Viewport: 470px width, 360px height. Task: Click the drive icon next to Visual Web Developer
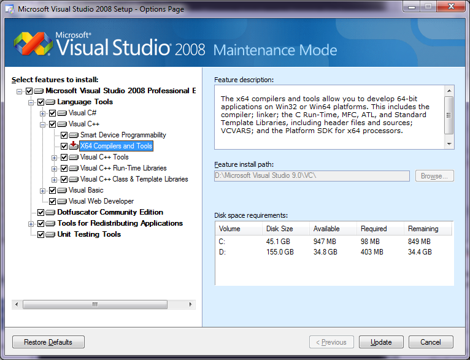[x=62, y=202]
